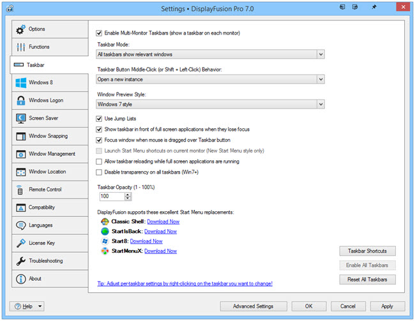Screen dimensions: 415x321
Task: Click the Options gear icon
Action: pyautogui.click(x=20, y=29)
